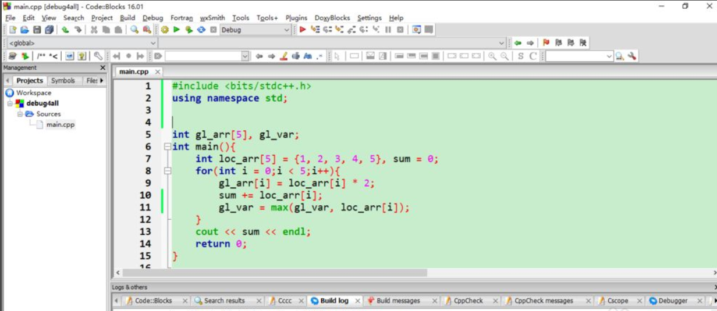
Task: Open the Debug build target dropdown
Action: (x=287, y=30)
